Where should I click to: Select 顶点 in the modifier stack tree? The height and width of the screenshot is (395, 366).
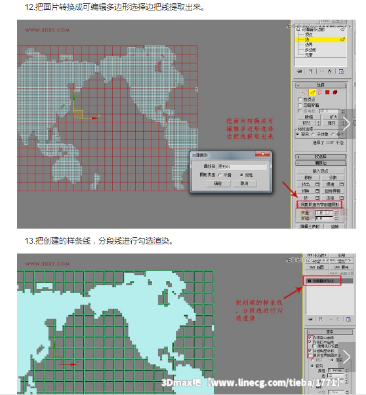click(x=309, y=35)
